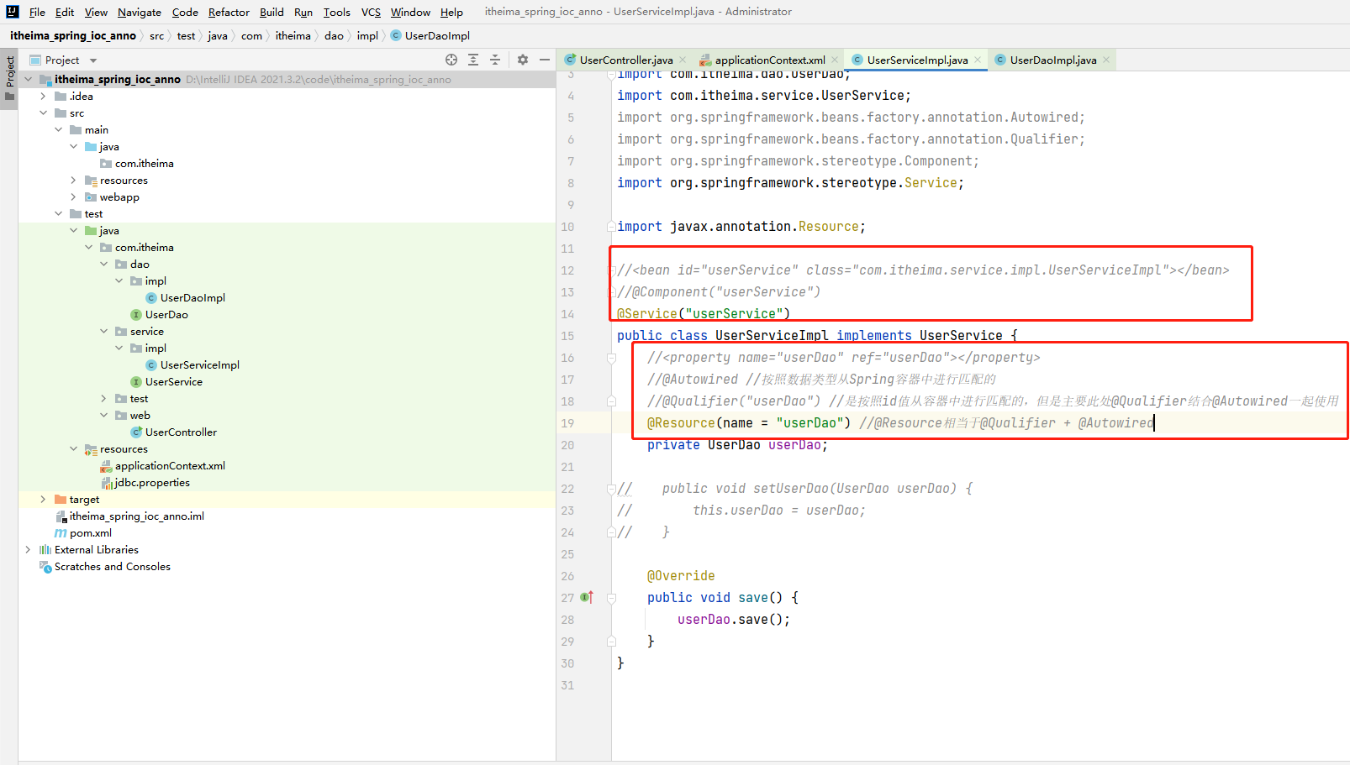1350x765 pixels.
Task: Hide the Project tool window
Action: 545,60
